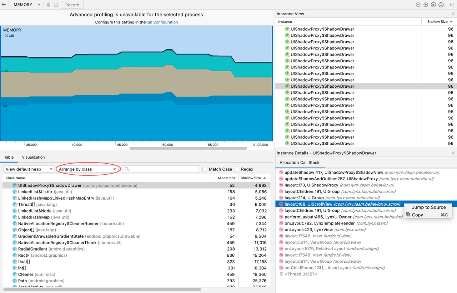This screenshot has height=293, width=457.
Task: Select Copy in the context menu
Action: pos(417,215)
